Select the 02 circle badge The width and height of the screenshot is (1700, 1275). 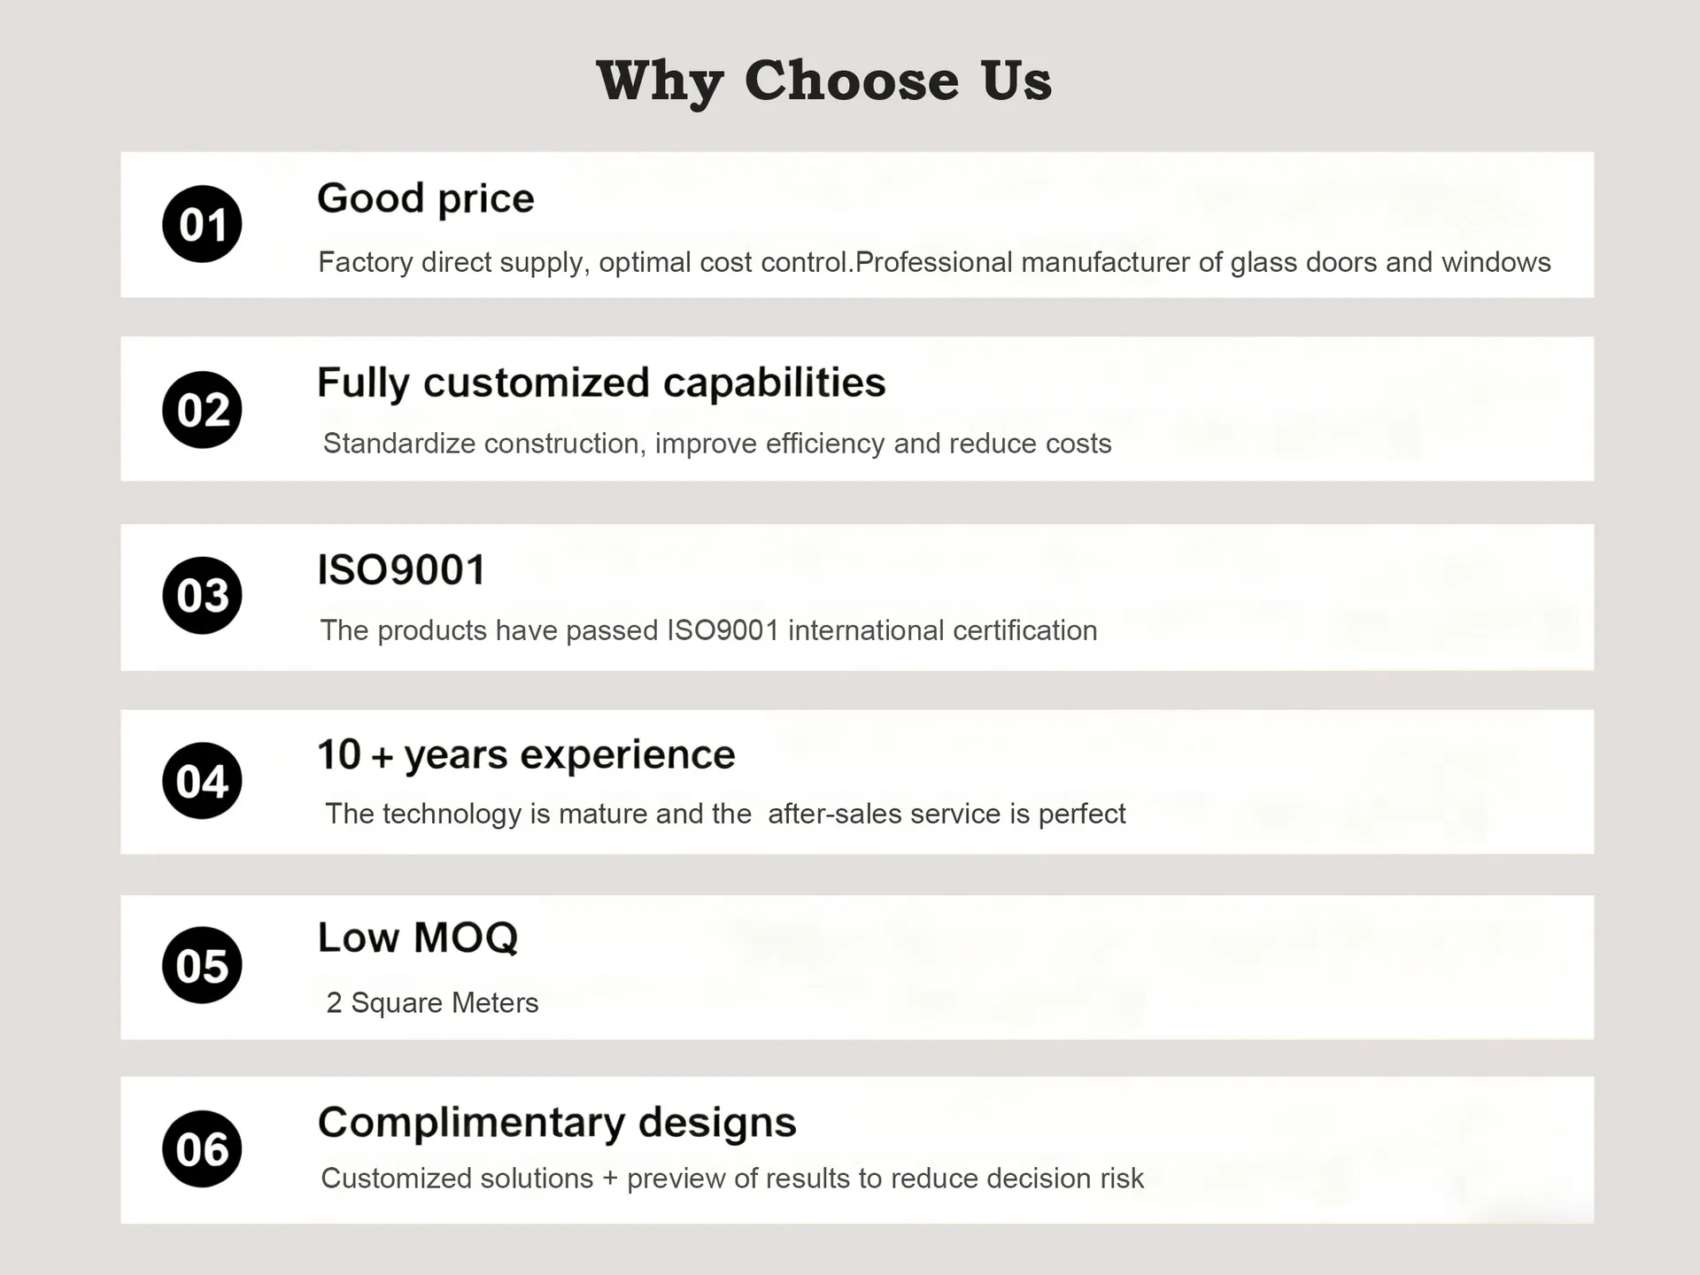(202, 409)
